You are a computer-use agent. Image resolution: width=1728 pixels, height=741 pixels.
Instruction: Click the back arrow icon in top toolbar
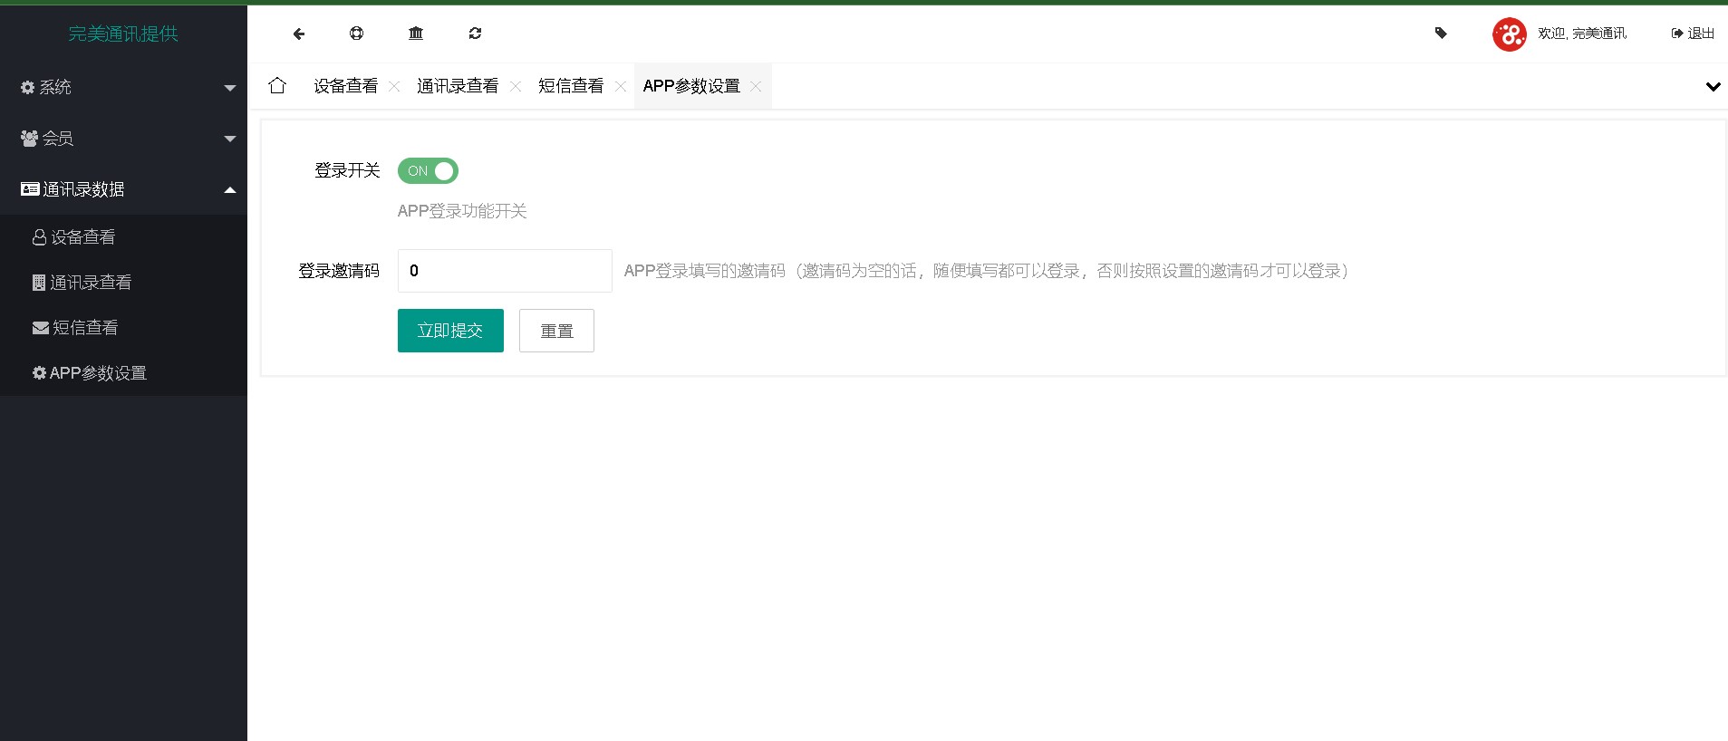point(299,34)
